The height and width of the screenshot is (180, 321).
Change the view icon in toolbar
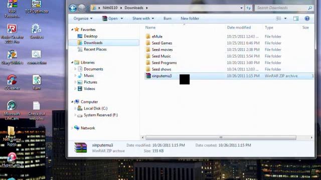point(279,18)
